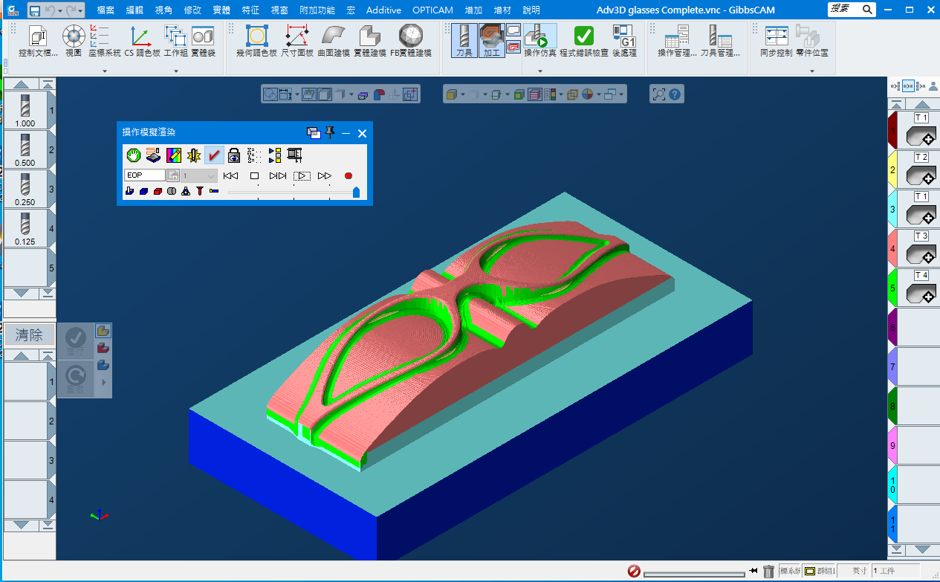
Task: Click the 程式錯誤檢查 green checkmark icon
Action: 584,40
